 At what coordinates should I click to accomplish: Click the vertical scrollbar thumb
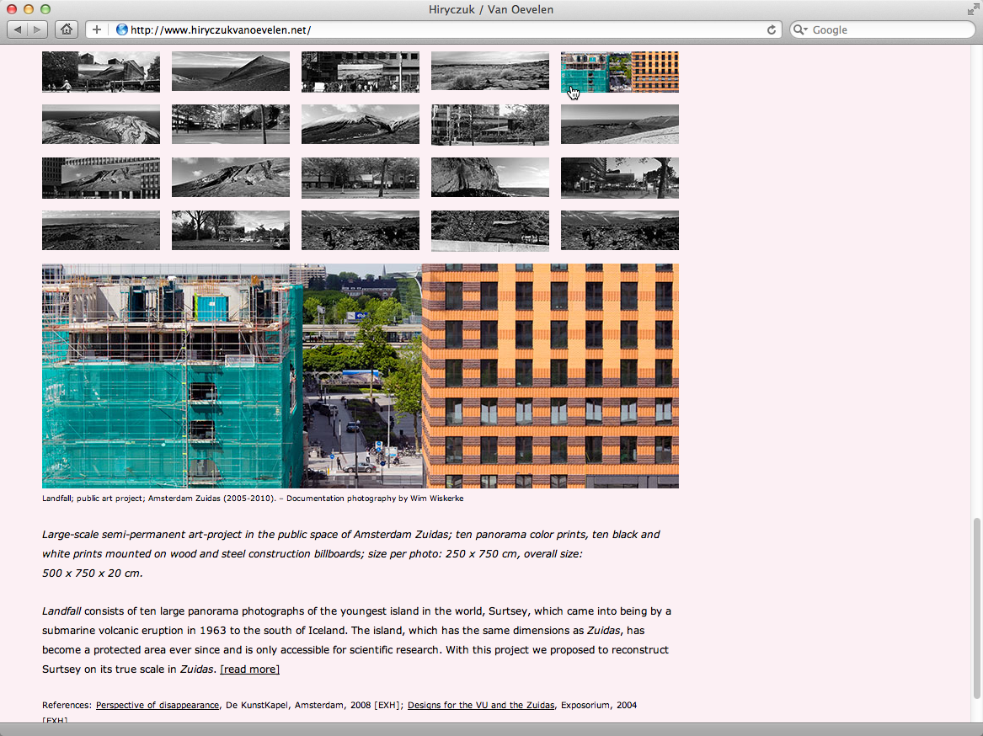tap(976, 606)
